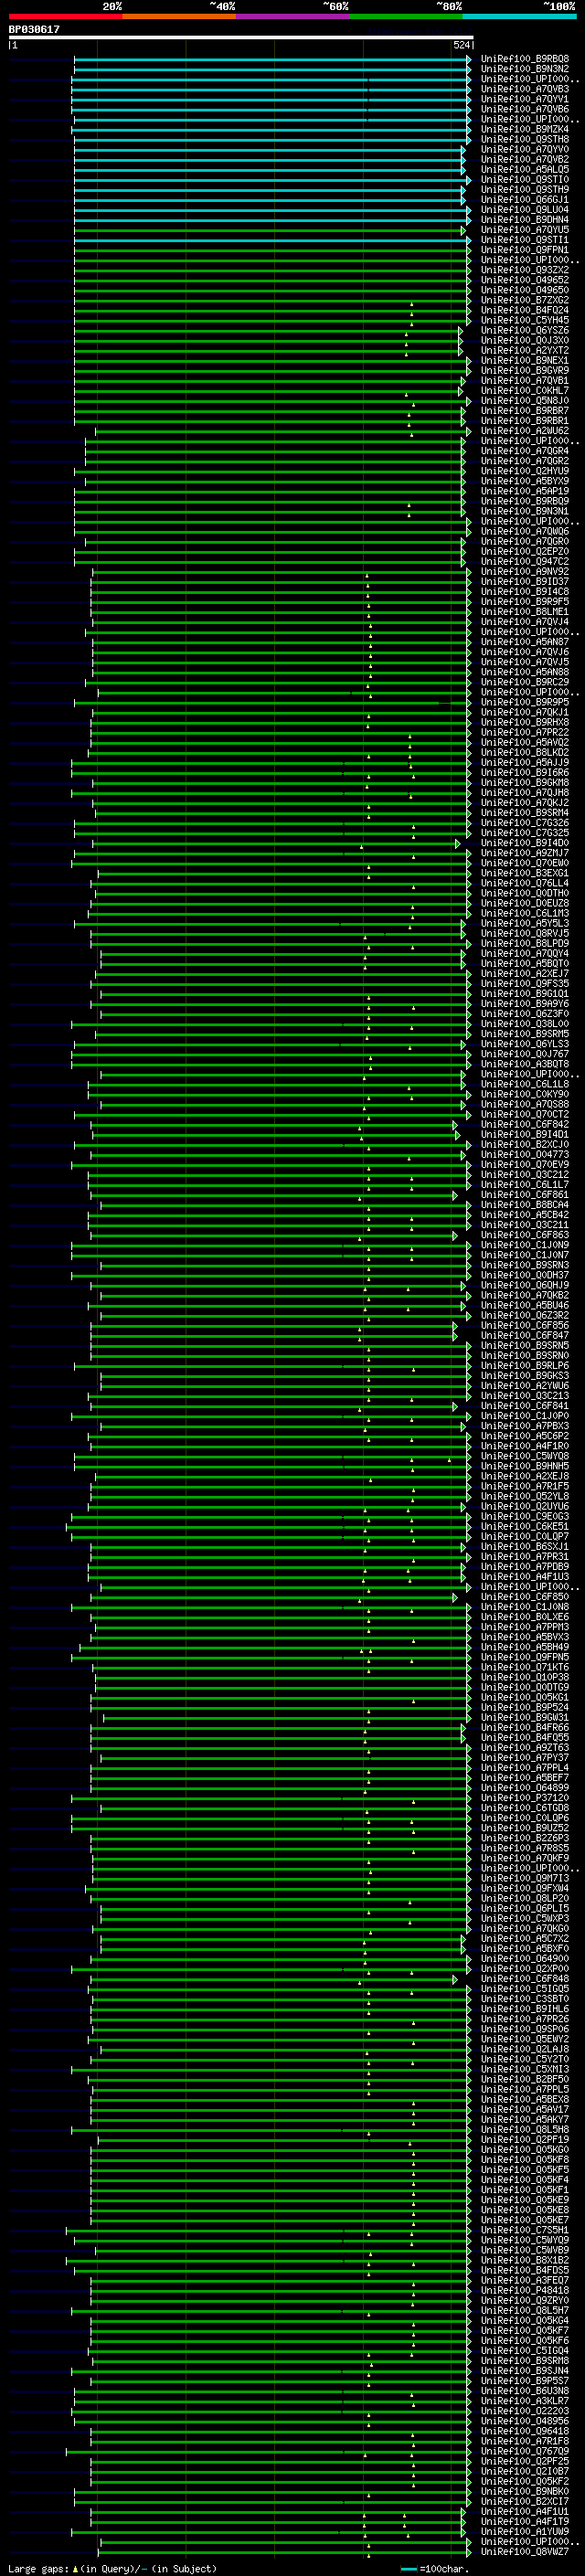Select the UniRef100_Q66GJ1 hit label

(525, 200)
